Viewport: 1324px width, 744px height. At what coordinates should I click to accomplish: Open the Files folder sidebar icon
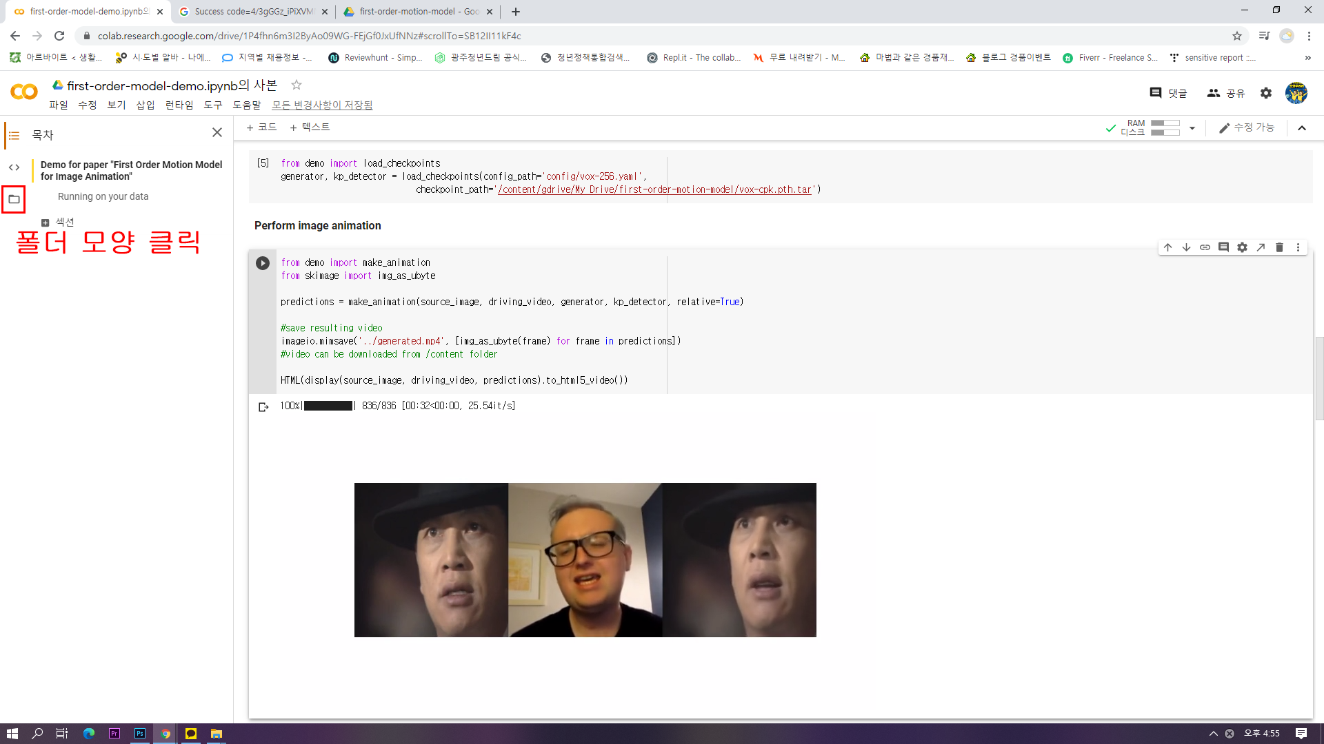coord(14,200)
